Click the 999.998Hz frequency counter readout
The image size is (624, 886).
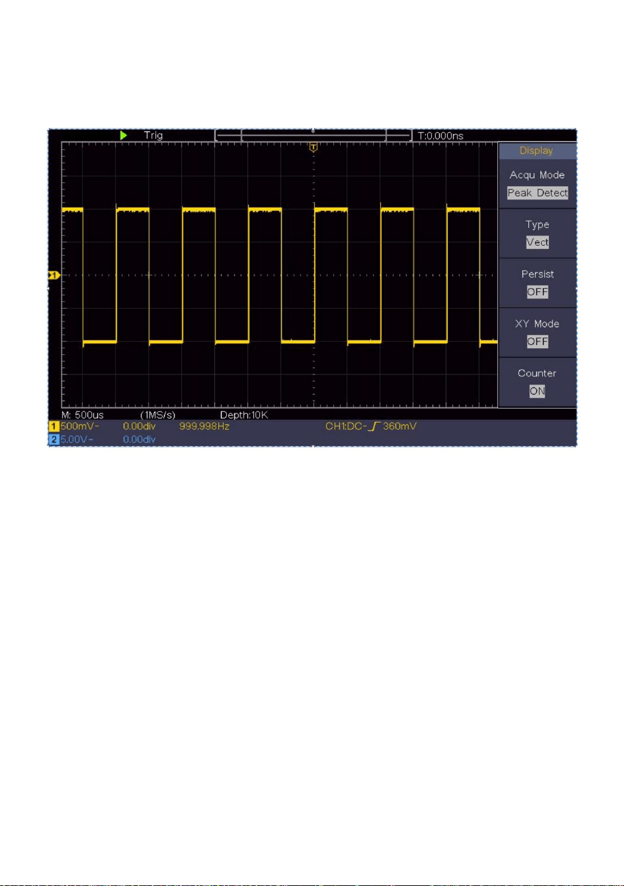(x=204, y=427)
